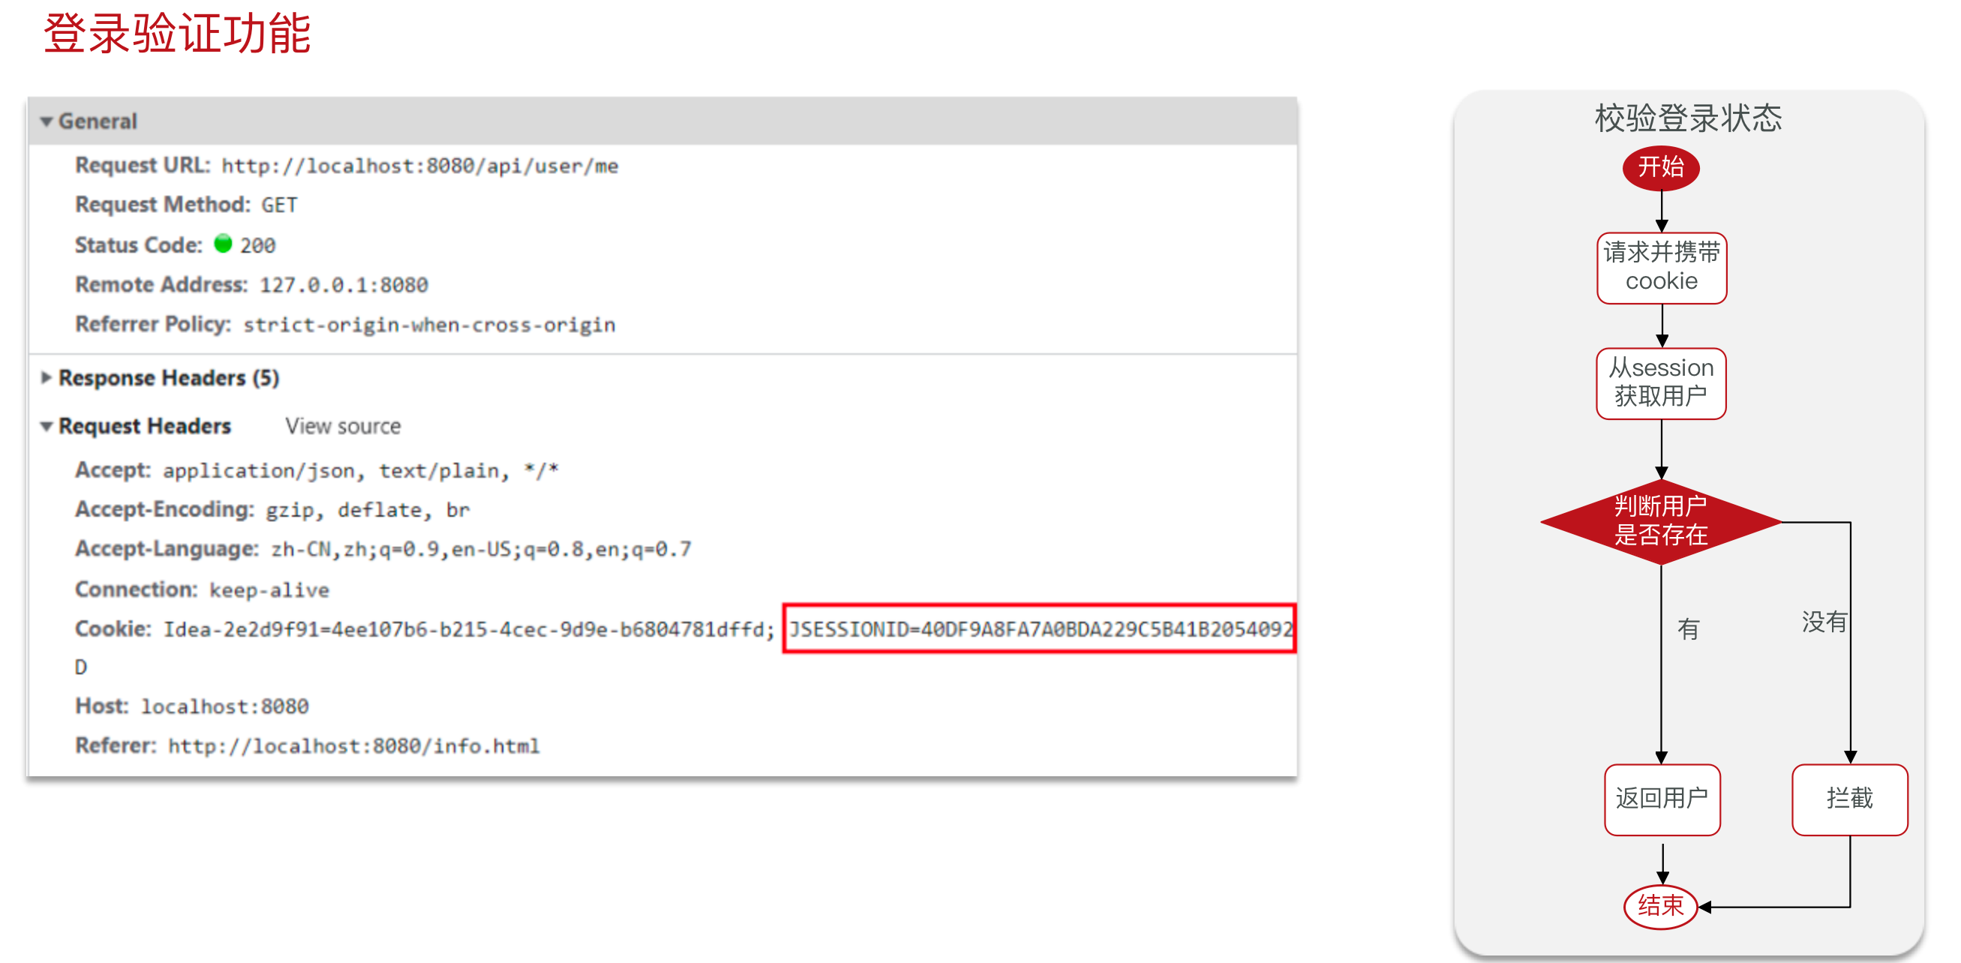This screenshot has width=1961, height=963.
Task: Select the Referer info.html URL value
Action: [354, 746]
